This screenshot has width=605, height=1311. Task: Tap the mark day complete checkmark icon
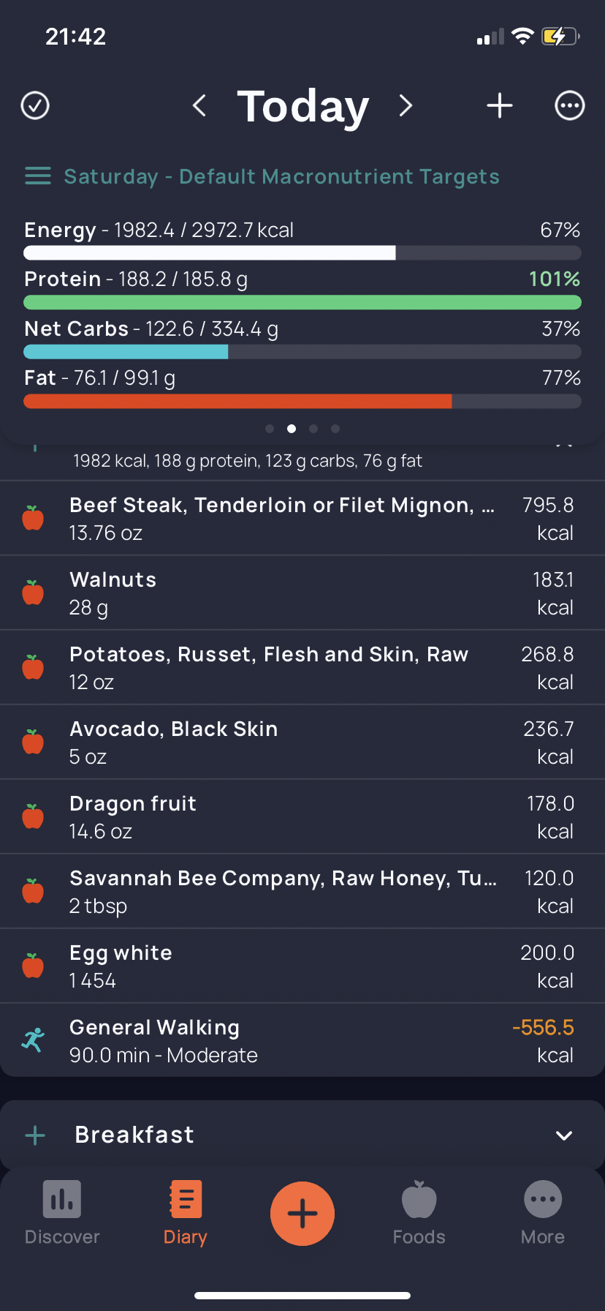(35, 105)
